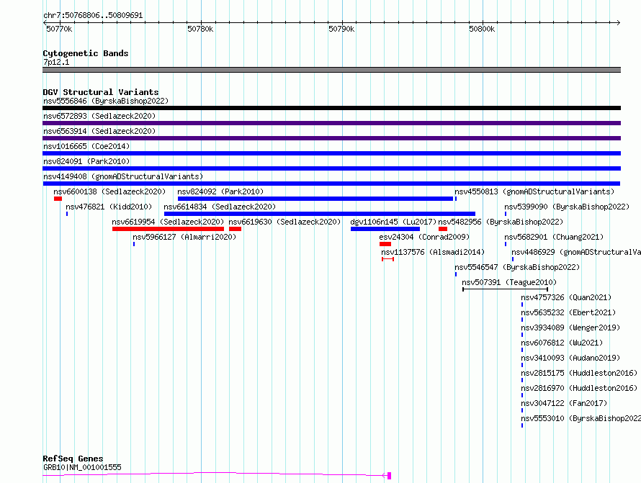Open nsv5399090 (ByrskaBishop2022) label
The height and width of the screenshot is (483, 641).
[x=567, y=207]
